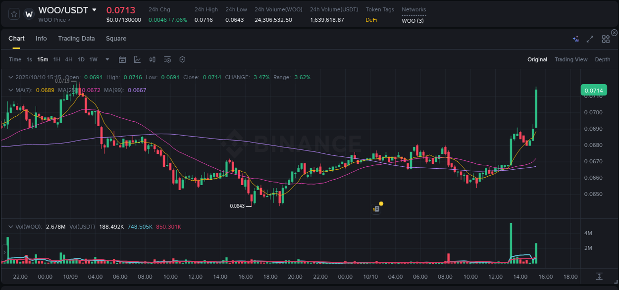This screenshot has width=619, height=290.
Task: Open the indicators list icon
Action: coord(167,59)
